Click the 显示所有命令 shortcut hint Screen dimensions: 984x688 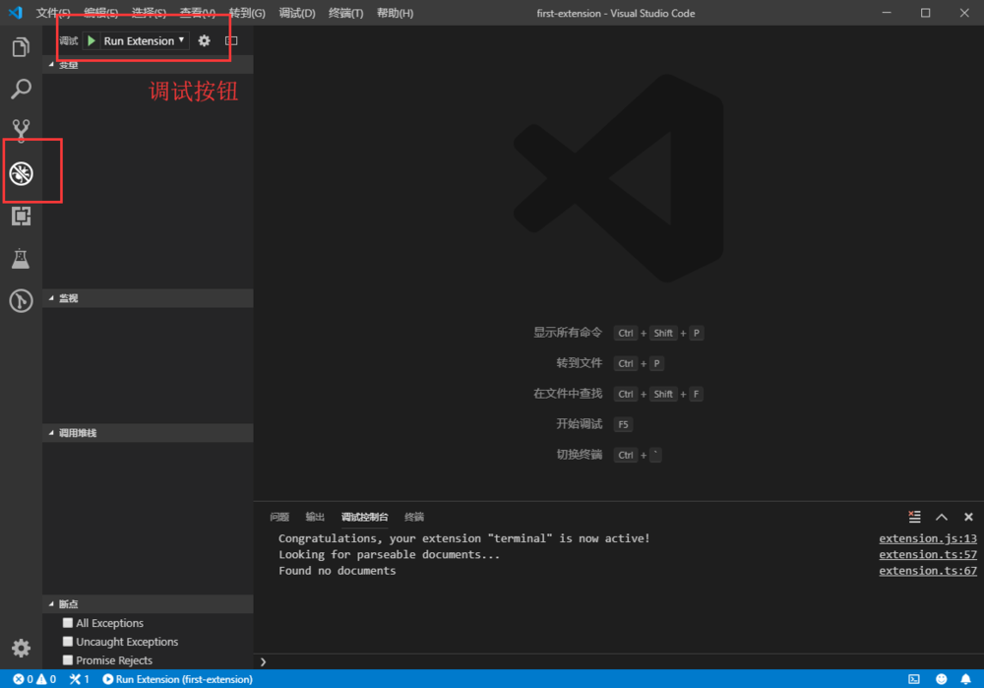(618, 333)
